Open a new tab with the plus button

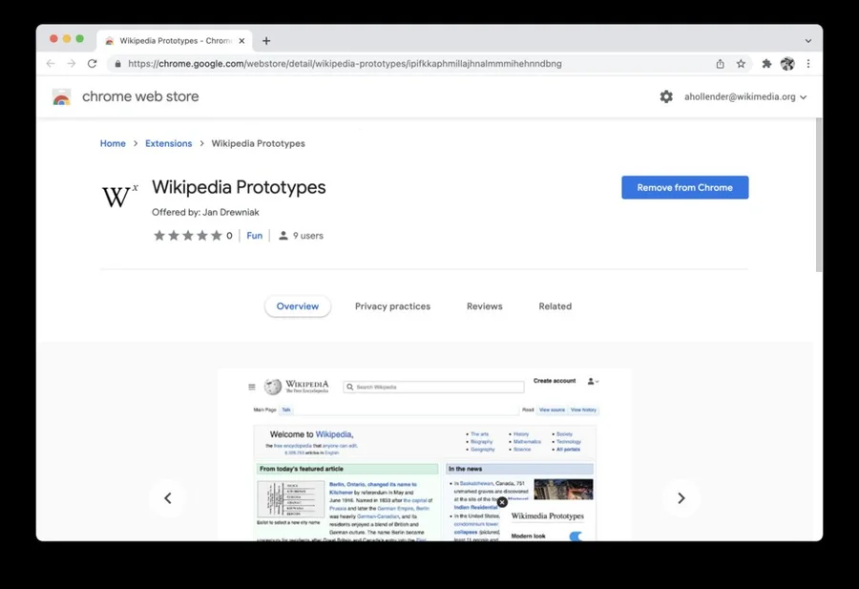pyautogui.click(x=266, y=40)
